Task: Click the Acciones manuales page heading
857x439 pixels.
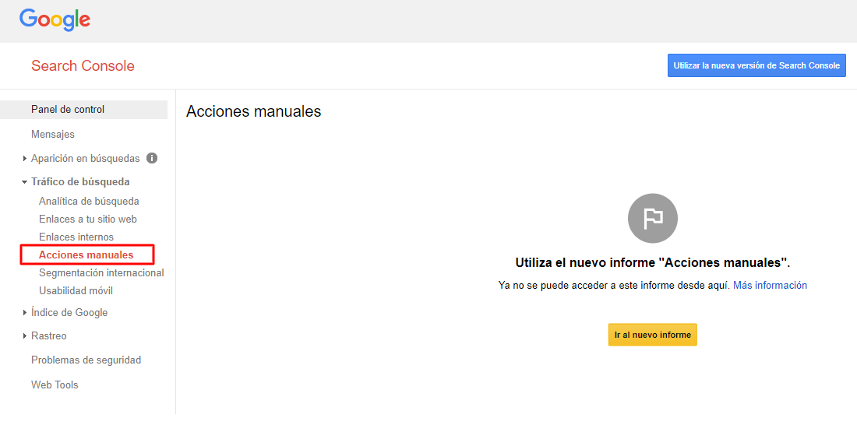Action: 254,112
